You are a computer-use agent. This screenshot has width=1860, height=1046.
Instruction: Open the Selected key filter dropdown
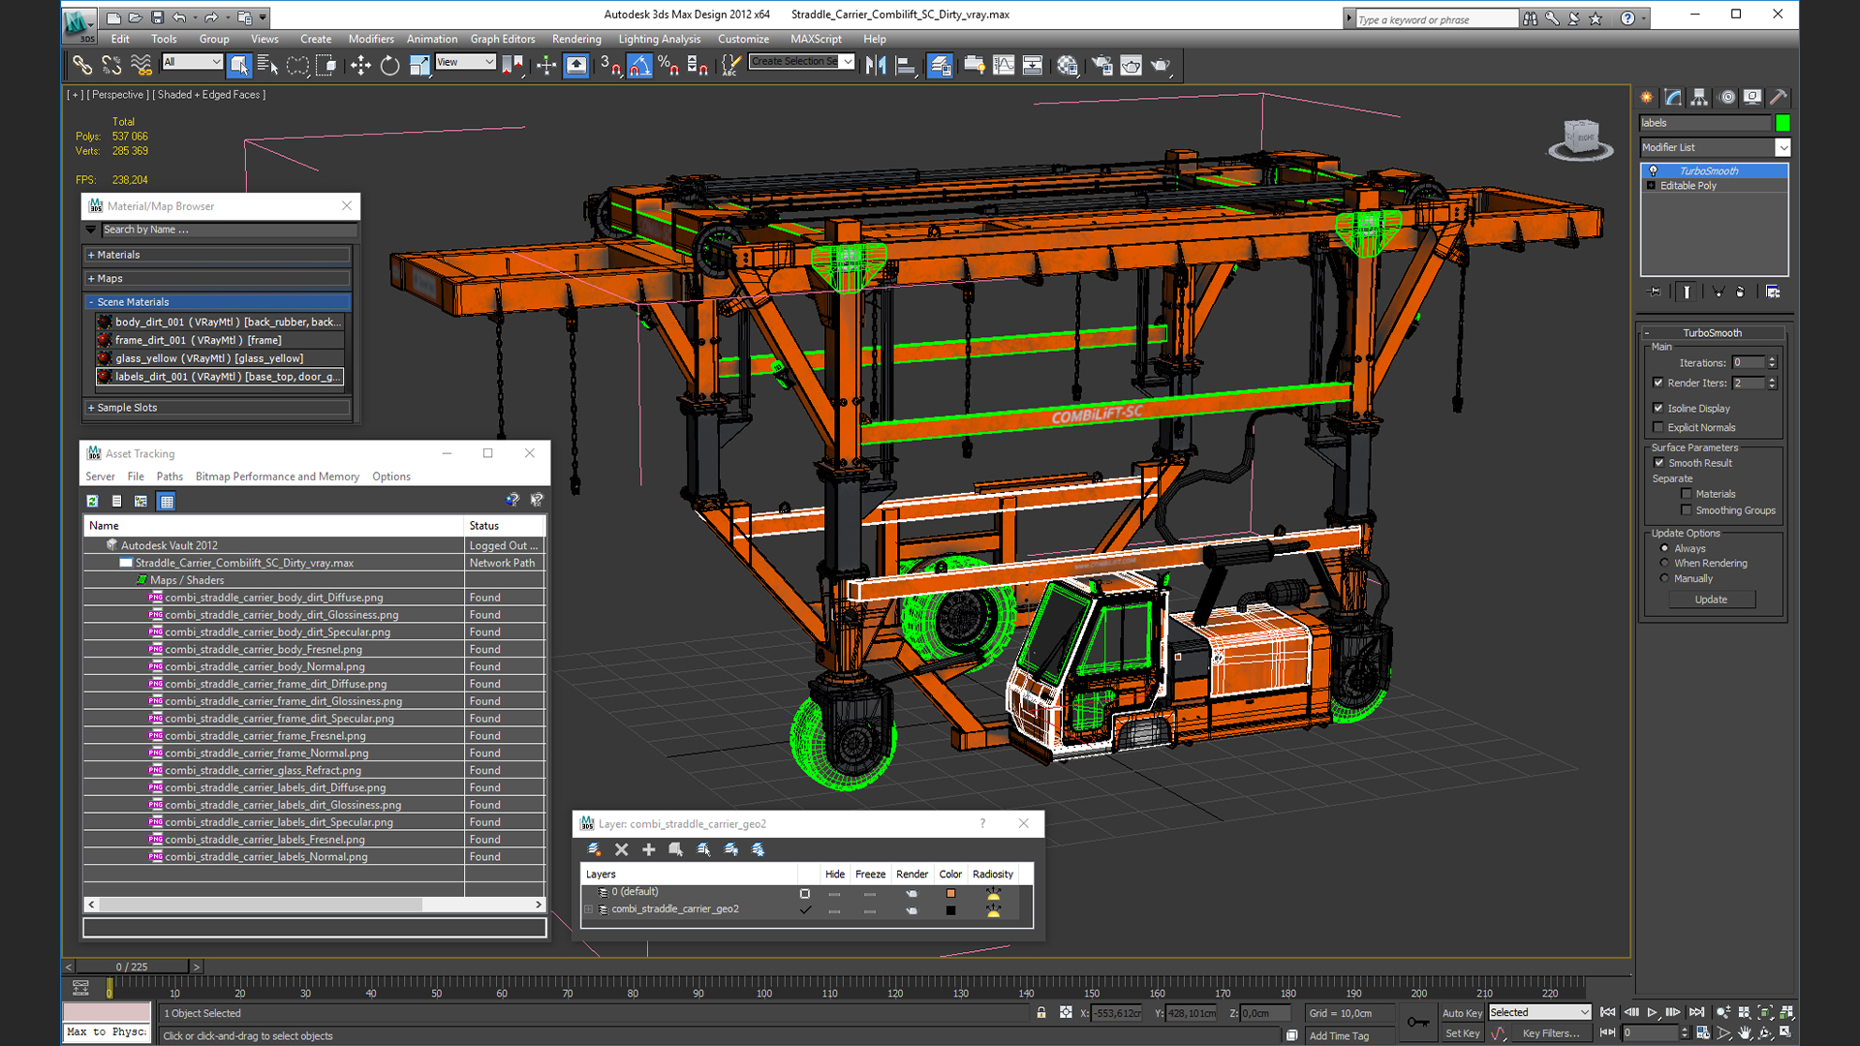pos(1539,1012)
